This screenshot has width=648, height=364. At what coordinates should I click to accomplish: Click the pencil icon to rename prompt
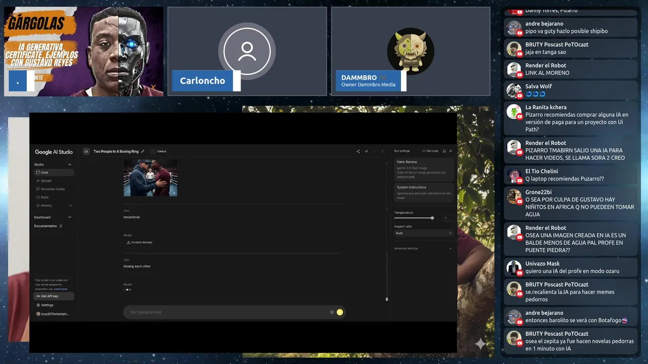(143, 151)
